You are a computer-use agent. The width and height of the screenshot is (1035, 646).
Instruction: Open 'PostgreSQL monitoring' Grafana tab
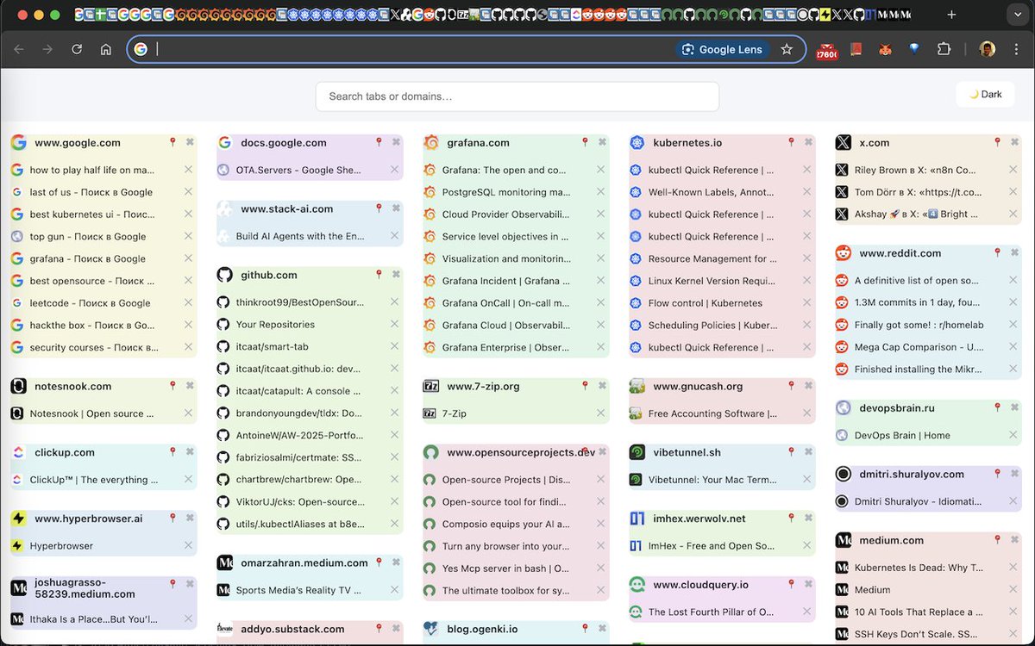tap(506, 192)
